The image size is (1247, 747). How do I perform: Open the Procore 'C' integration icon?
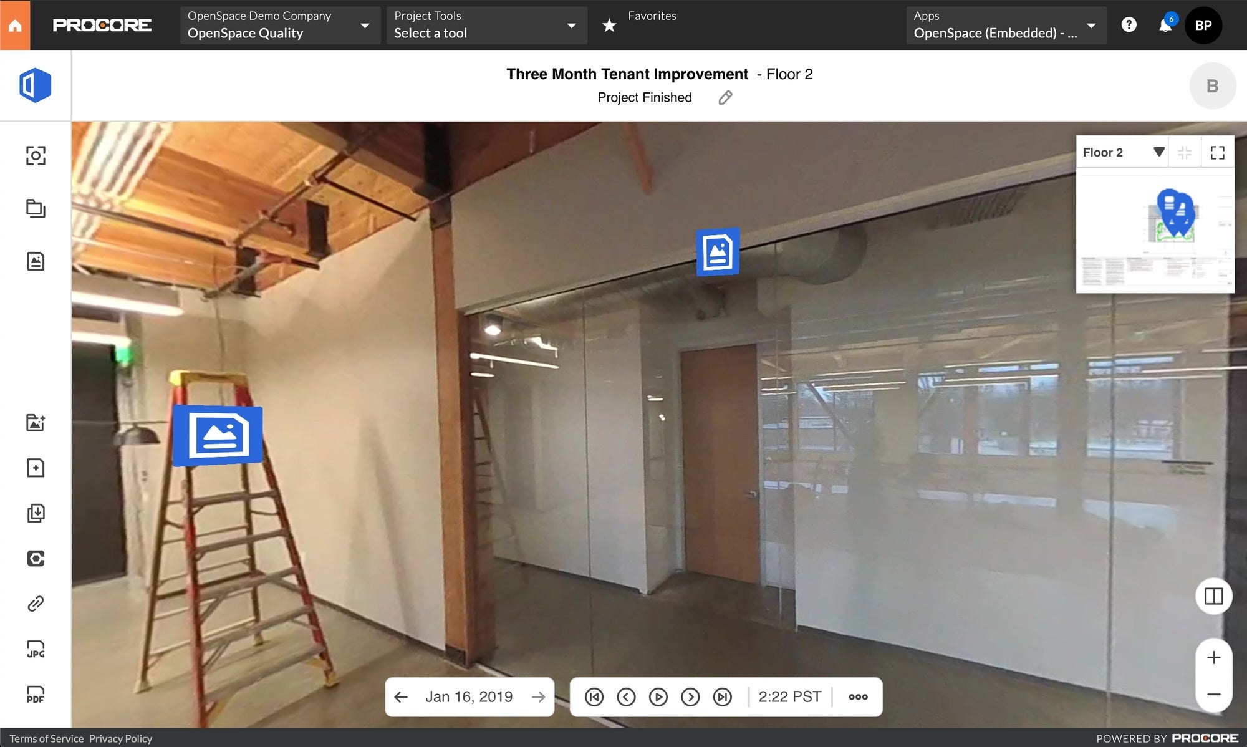[36, 558]
